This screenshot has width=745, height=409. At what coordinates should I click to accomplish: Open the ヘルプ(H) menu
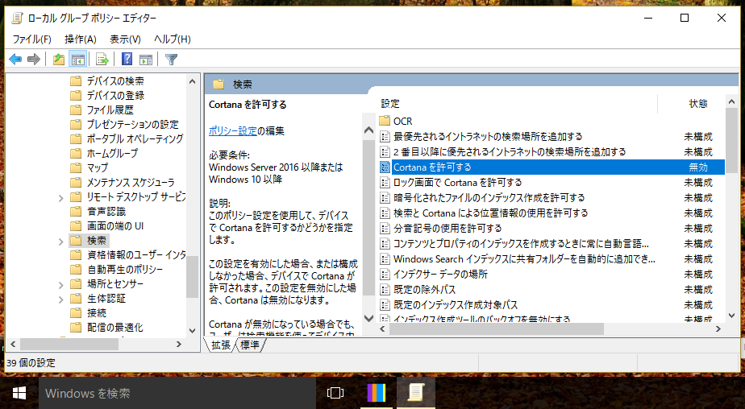[x=172, y=39]
